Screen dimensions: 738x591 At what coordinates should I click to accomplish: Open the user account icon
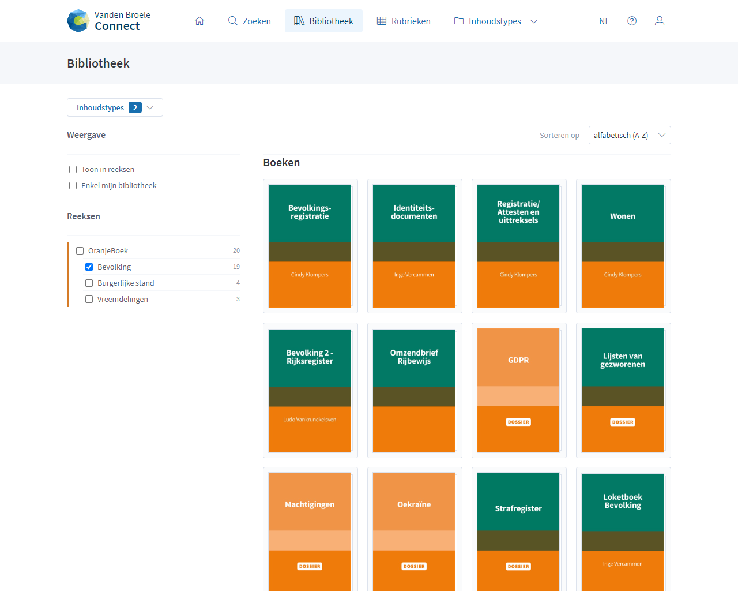click(x=660, y=21)
